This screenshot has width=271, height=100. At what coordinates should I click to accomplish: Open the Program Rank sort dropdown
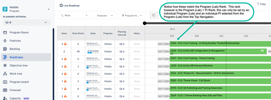pos(133,15)
